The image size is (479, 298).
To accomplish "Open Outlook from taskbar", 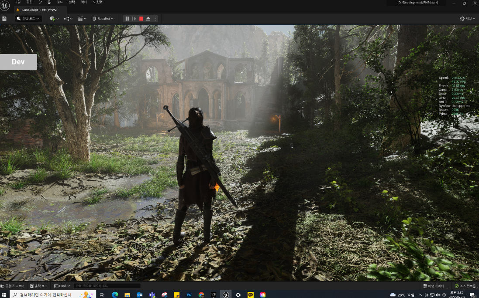I will tap(140, 295).
